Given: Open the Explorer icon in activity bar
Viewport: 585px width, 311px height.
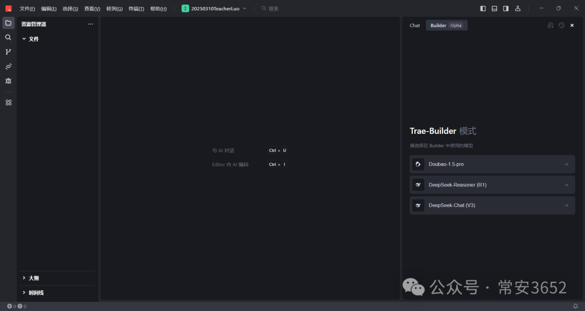Looking at the screenshot, I should pyautogui.click(x=8, y=23).
